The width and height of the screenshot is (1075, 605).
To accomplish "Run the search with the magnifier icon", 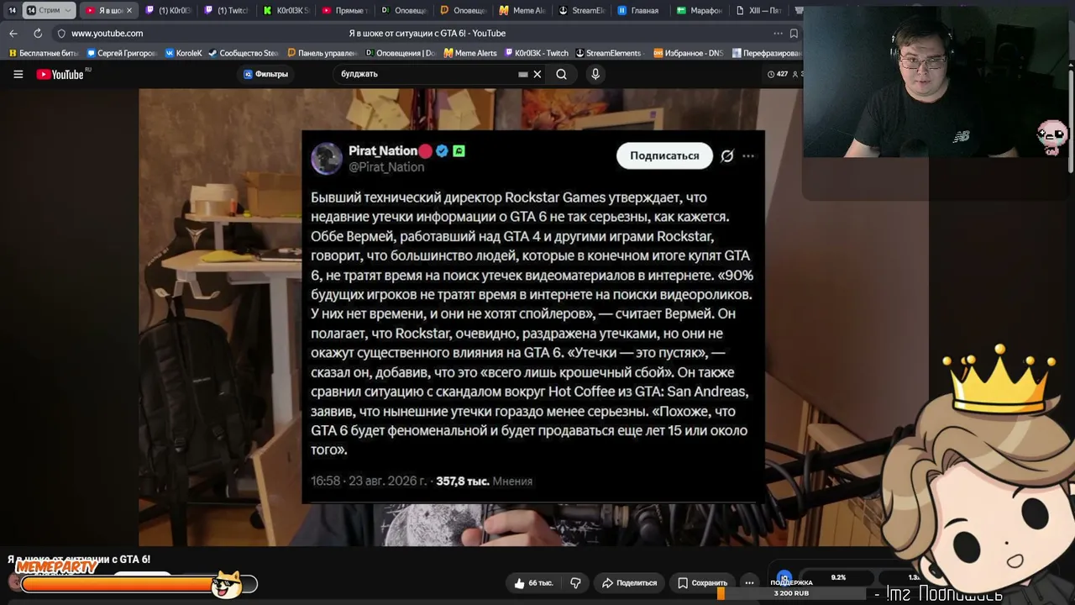I will pyautogui.click(x=561, y=74).
